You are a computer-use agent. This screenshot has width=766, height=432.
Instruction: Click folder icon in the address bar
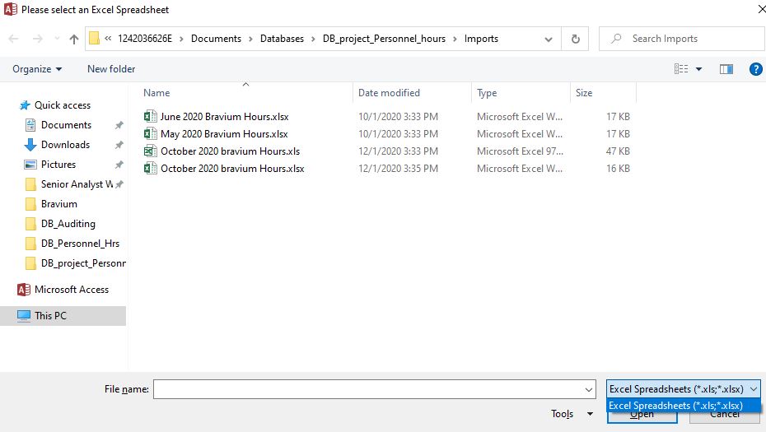click(95, 39)
